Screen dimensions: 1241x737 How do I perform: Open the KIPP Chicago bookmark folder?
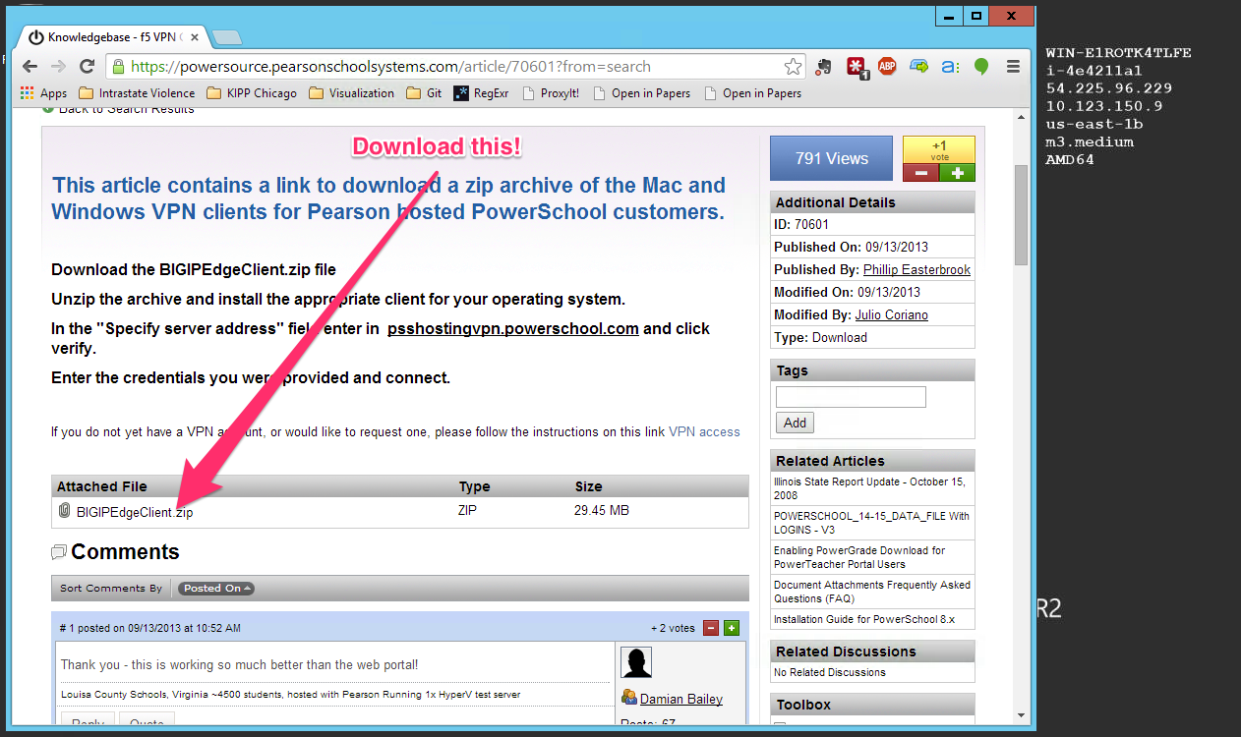(252, 93)
